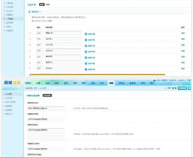
Task: Tick the checkbox for the 店主之家 row
Action: pos(30,45)
